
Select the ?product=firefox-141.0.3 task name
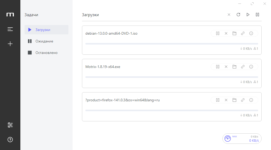coord(122,100)
